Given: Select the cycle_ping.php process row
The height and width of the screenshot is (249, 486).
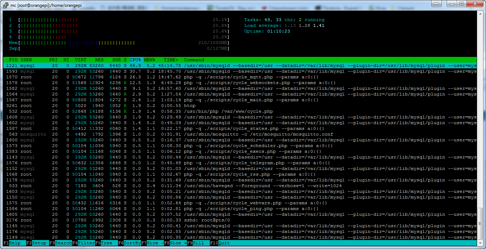Looking at the screenshot, I should pyautogui.click(x=240, y=209).
